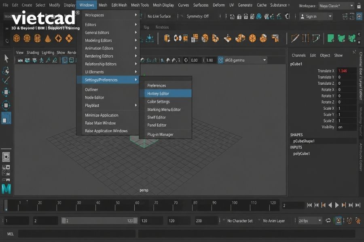Toggle viewport wireframe-on-shaded icon
364x242 pixels.
click(x=72, y=60)
